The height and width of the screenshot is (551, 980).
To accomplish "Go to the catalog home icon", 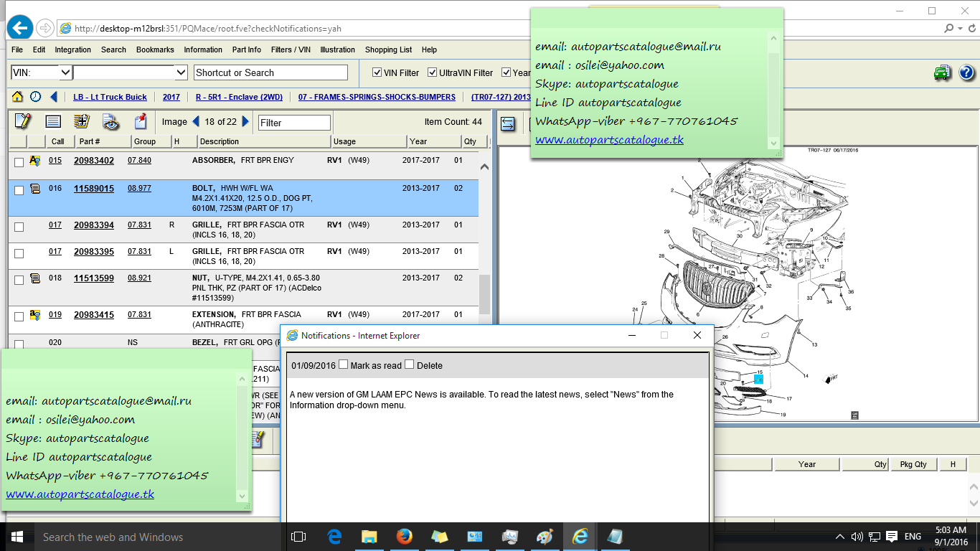I will 17,97.
